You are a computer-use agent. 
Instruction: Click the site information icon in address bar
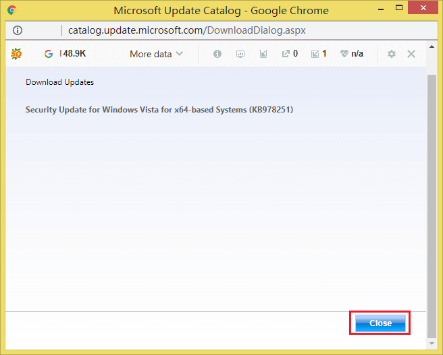[18, 30]
